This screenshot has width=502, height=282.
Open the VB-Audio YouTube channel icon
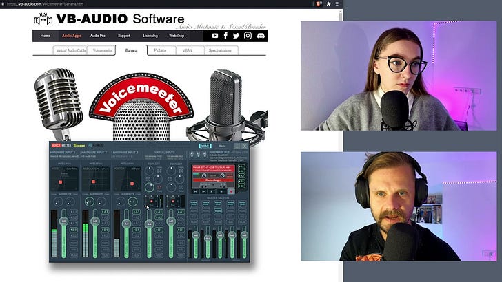[215, 36]
